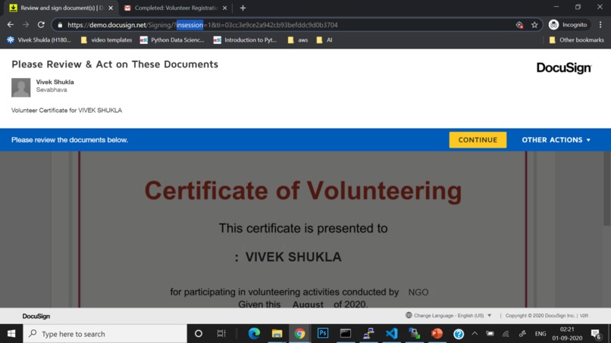Switch to Completed: Volunteer Registration tab
Image resolution: width=611 pixels, height=343 pixels.
[x=176, y=8]
